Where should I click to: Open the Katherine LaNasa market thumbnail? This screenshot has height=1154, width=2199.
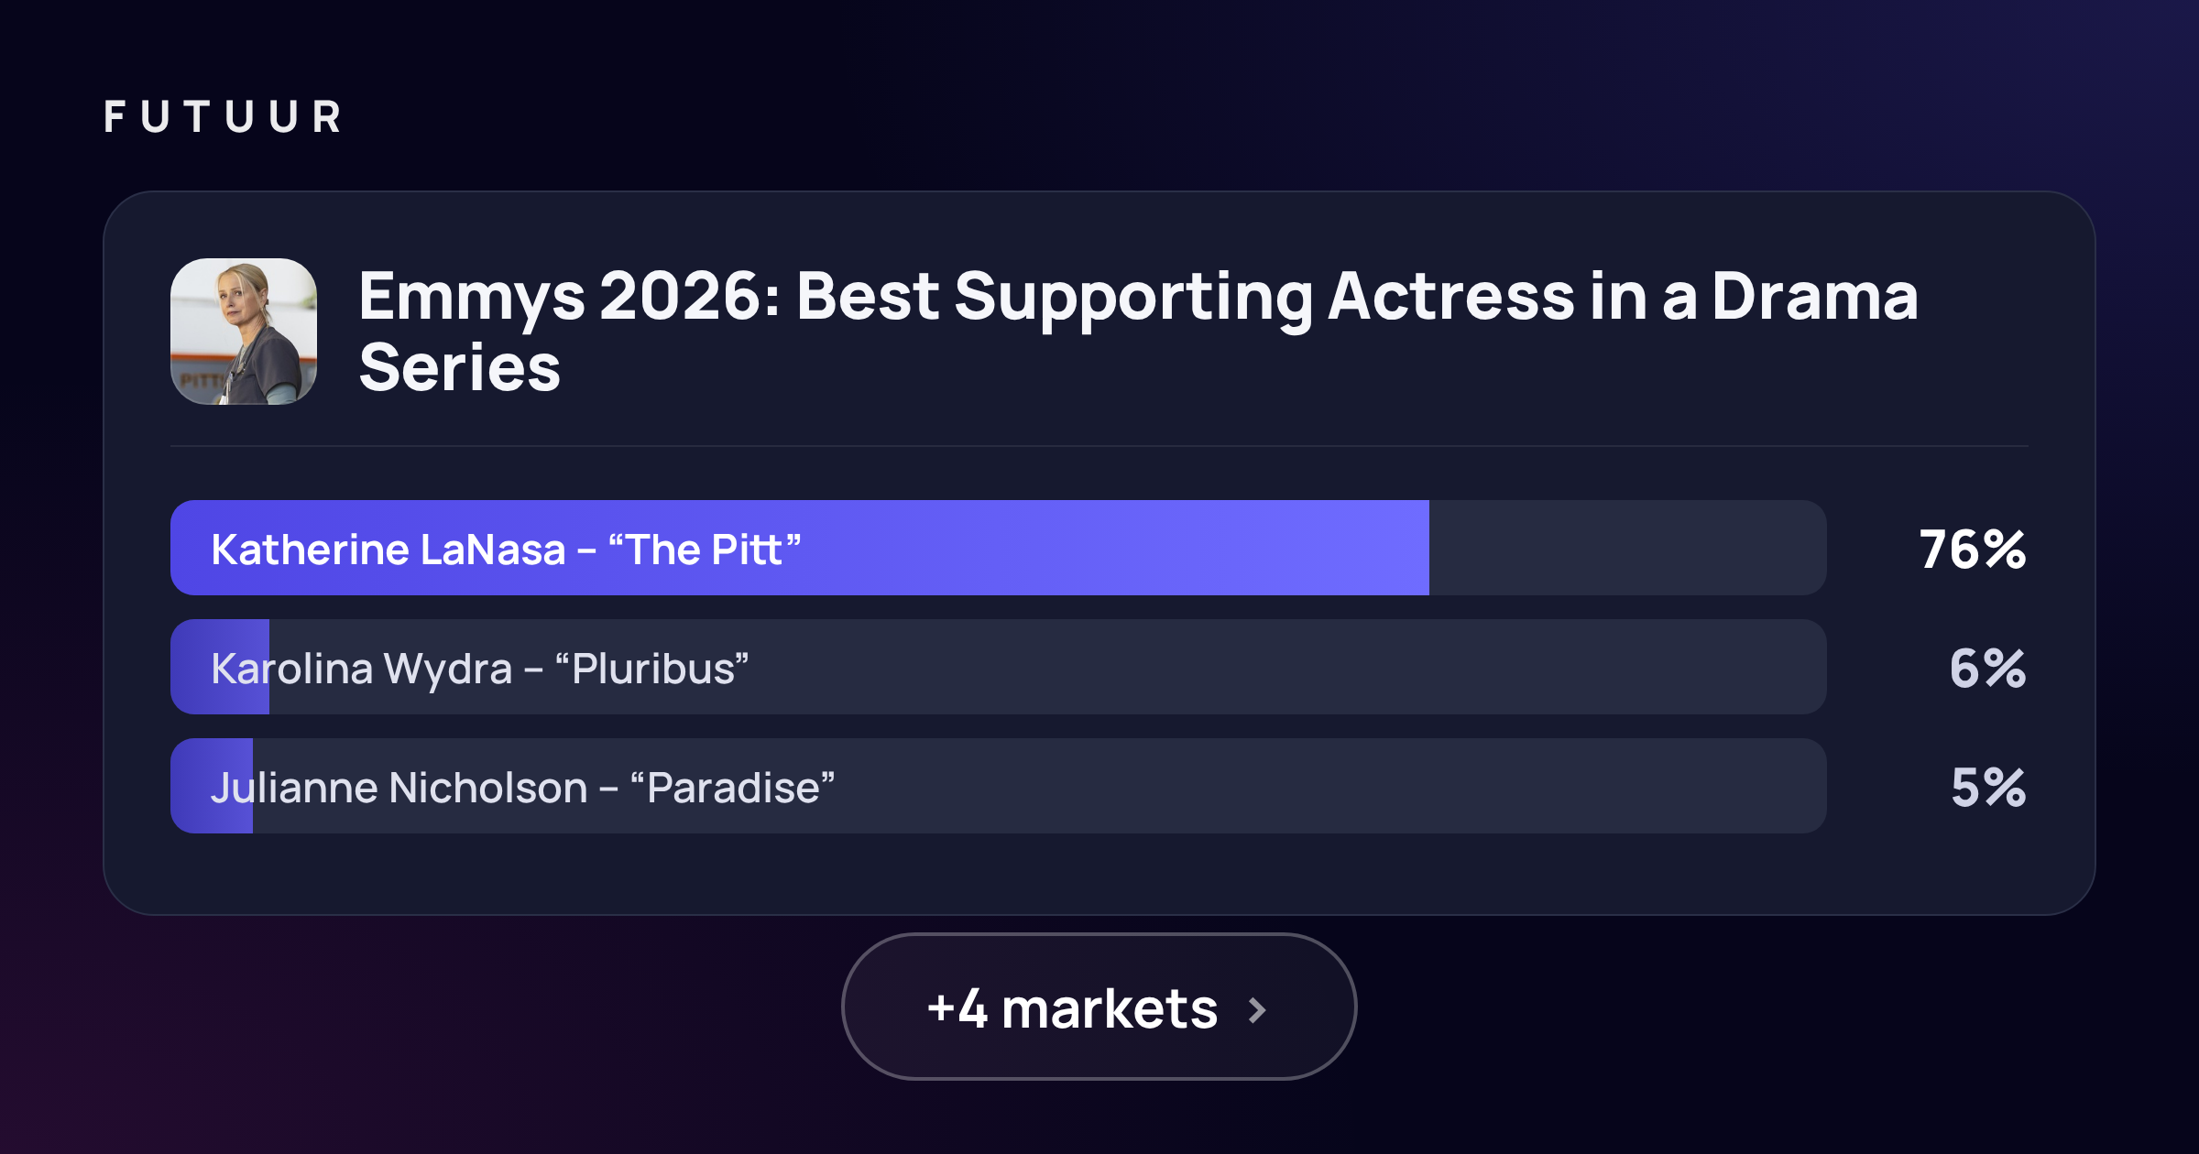coord(244,332)
